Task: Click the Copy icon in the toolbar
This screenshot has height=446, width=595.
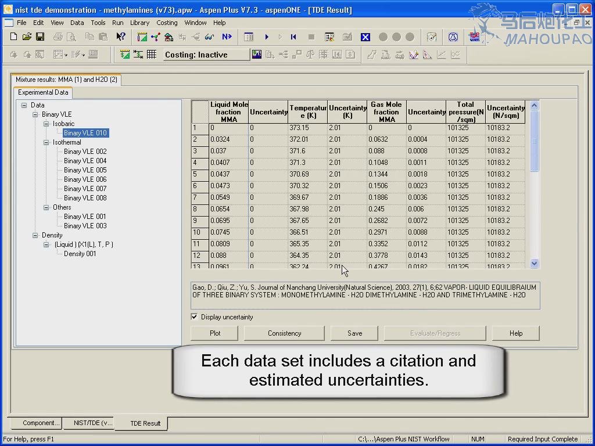Action: [89, 37]
